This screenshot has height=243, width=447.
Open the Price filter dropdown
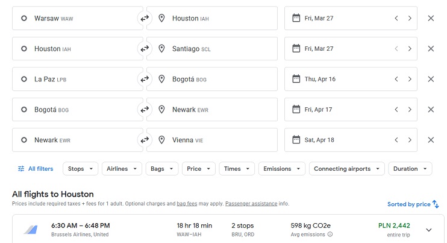[199, 169]
